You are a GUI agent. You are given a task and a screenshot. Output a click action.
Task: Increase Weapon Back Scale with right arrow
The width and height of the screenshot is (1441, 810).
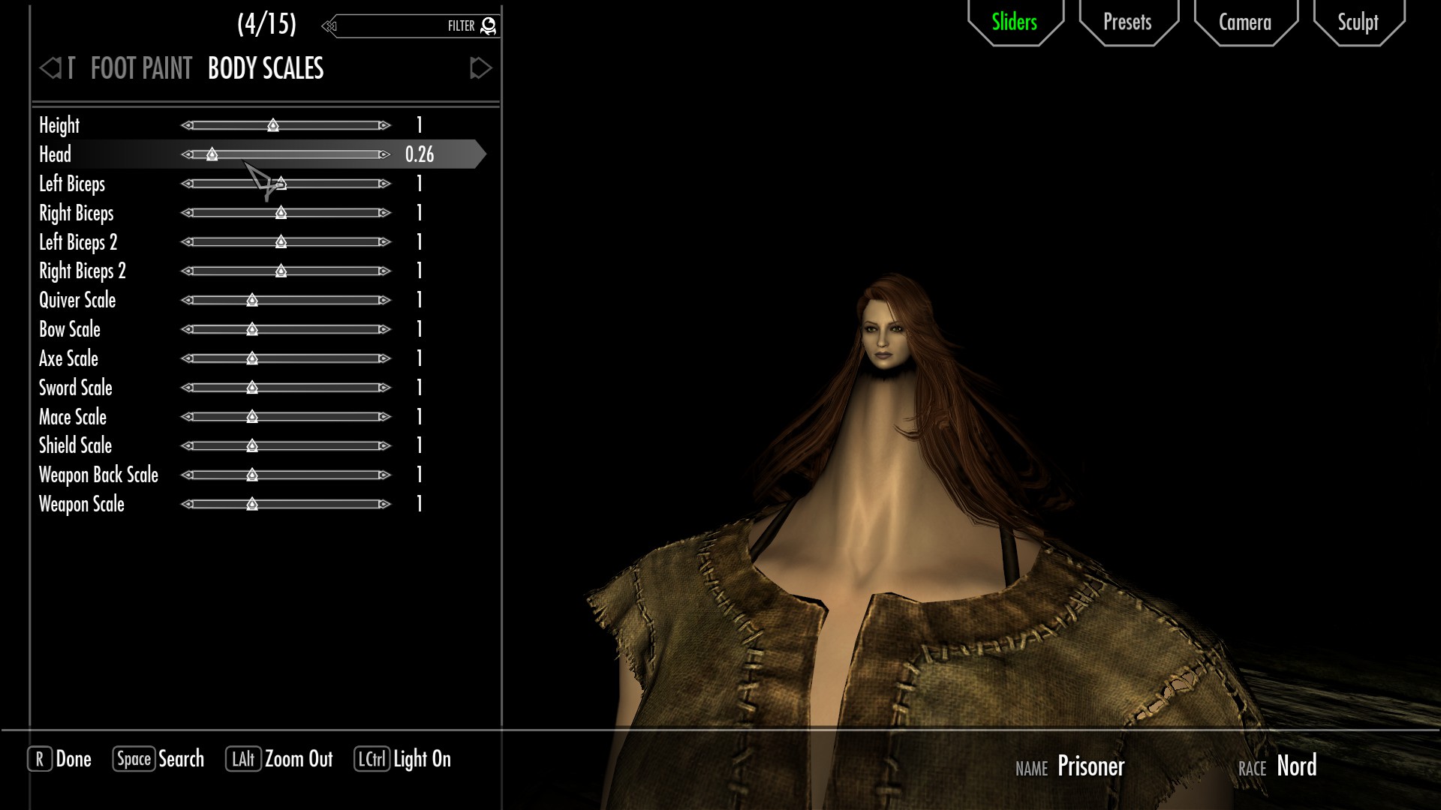384,475
